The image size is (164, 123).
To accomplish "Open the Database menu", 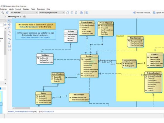I will click(x=26, y=9).
